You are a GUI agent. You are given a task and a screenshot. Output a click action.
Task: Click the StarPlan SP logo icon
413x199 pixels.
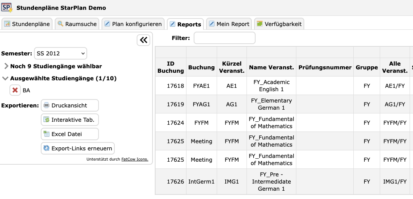point(7,7)
